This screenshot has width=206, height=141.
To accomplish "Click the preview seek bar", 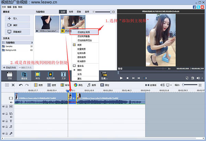I will click(161, 72).
